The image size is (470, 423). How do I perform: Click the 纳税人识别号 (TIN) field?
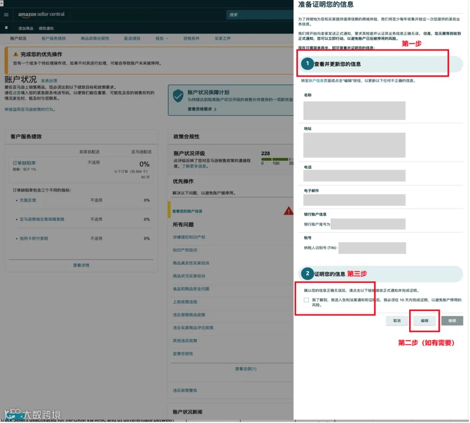pyautogui.click(x=372, y=248)
